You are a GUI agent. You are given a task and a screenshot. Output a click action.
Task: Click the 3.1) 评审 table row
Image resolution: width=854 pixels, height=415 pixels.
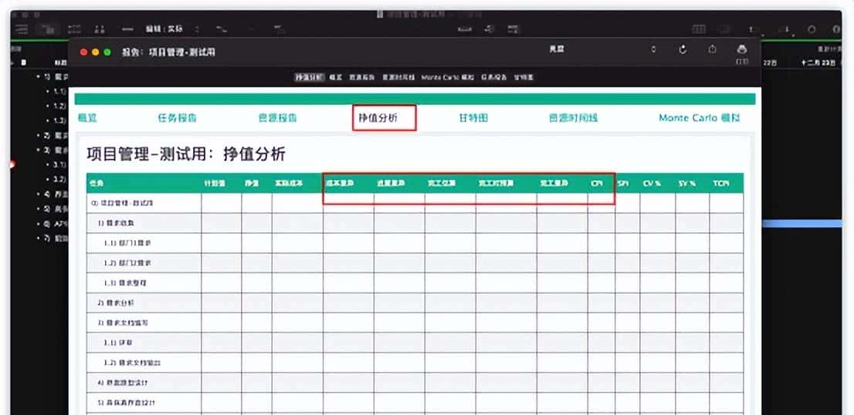point(415,342)
